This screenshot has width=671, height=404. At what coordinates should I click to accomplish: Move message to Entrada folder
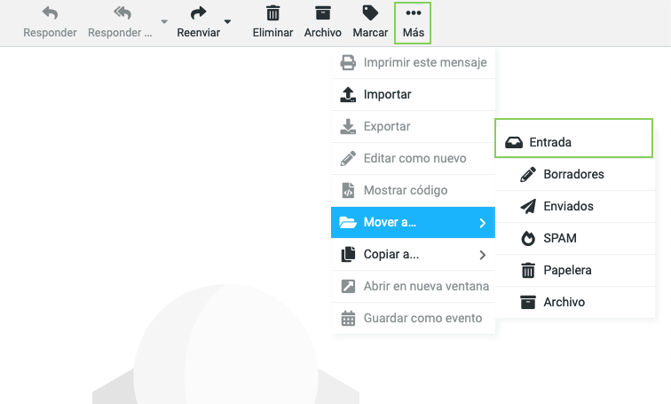point(574,139)
